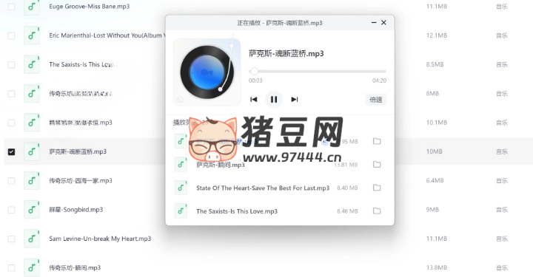Check the box for the 8MB file row

click(x=11, y=94)
